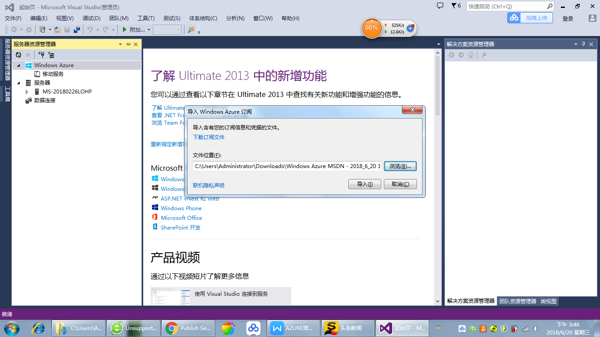Image resolution: width=600 pixels, height=337 pixels.
Task: Click the Baidu cloud upload icon
Action: (x=514, y=18)
